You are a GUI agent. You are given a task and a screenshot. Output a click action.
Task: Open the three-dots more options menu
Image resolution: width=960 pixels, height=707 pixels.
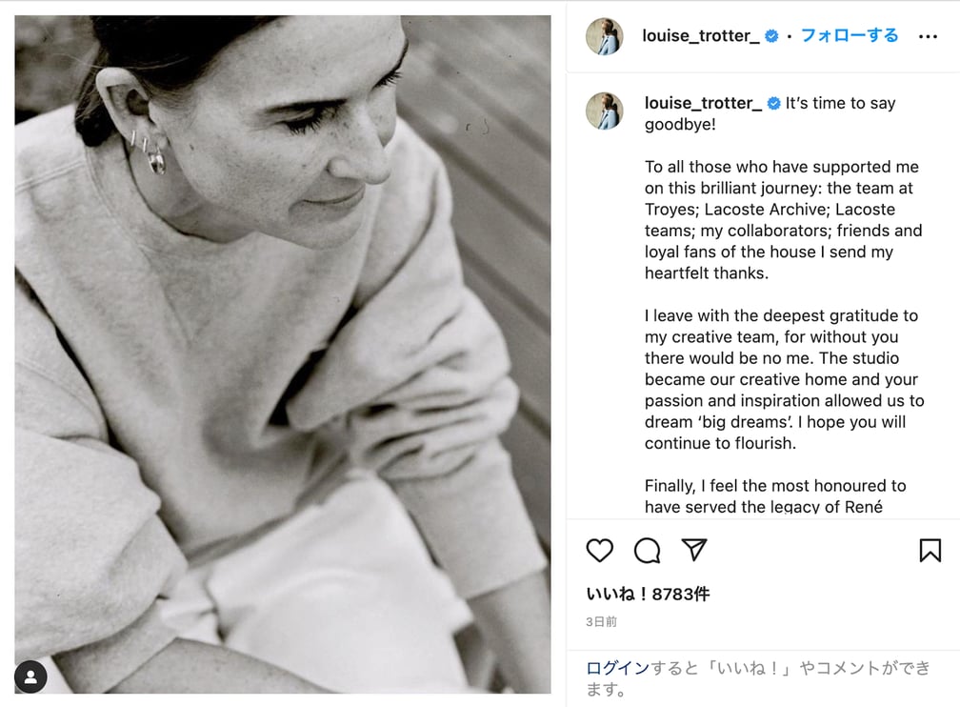click(929, 37)
